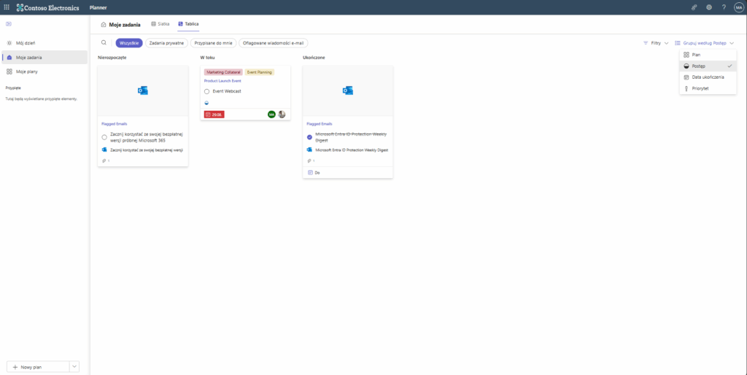Click the Marketing Collateral pink label
Screen dimensions: 747x375
tap(223, 72)
